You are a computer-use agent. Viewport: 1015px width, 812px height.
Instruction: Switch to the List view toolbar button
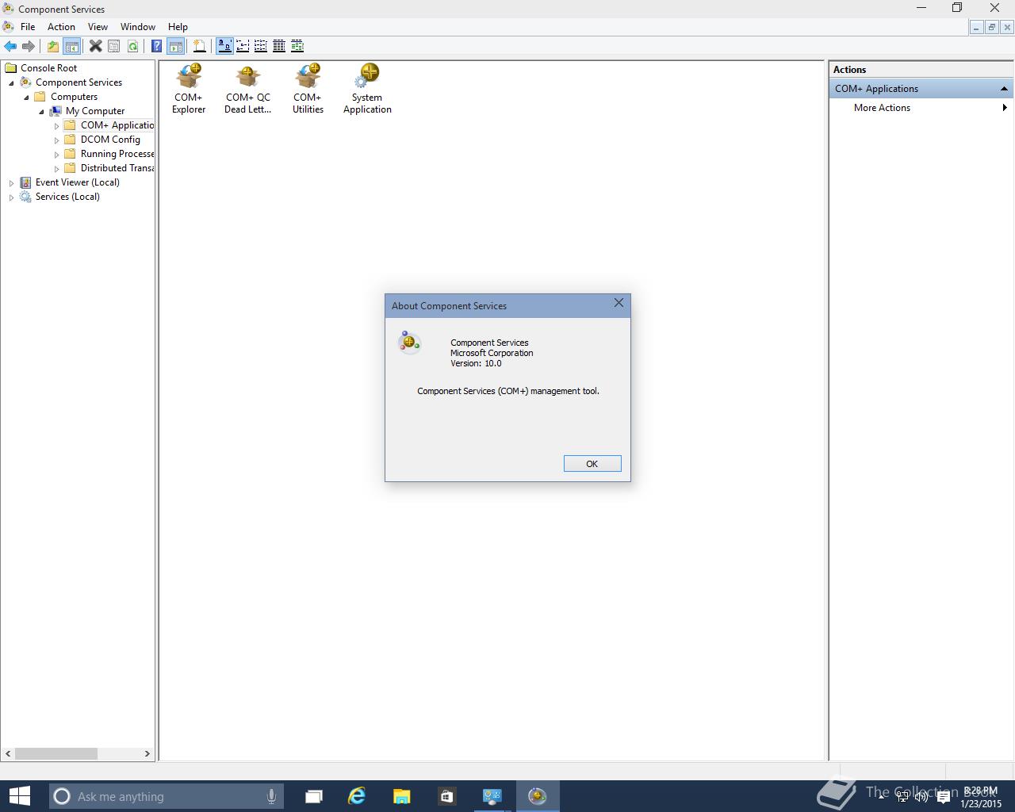(x=261, y=46)
